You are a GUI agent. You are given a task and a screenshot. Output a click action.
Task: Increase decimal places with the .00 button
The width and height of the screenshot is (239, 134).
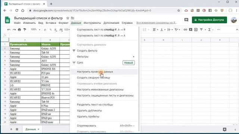click(61, 30)
